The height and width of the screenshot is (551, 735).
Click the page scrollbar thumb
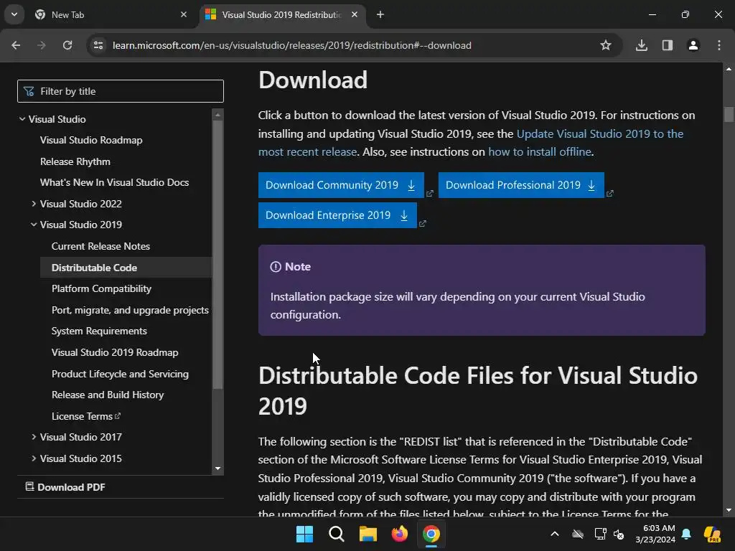(729, 114)
